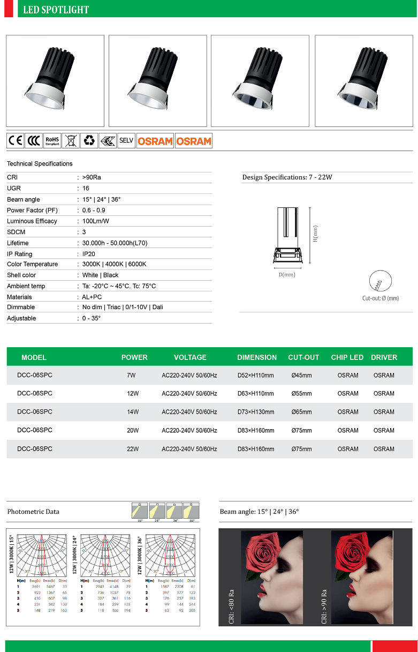
Task: Click the '7W' power cell
Action: [131, 376]
